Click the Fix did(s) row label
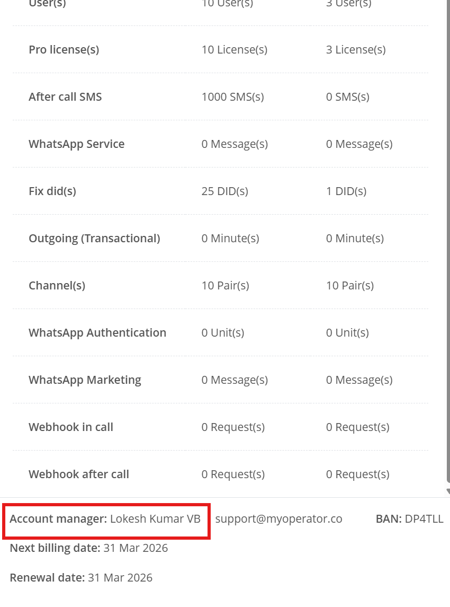This screenshot has height=607, width=450. pos(52,191)
